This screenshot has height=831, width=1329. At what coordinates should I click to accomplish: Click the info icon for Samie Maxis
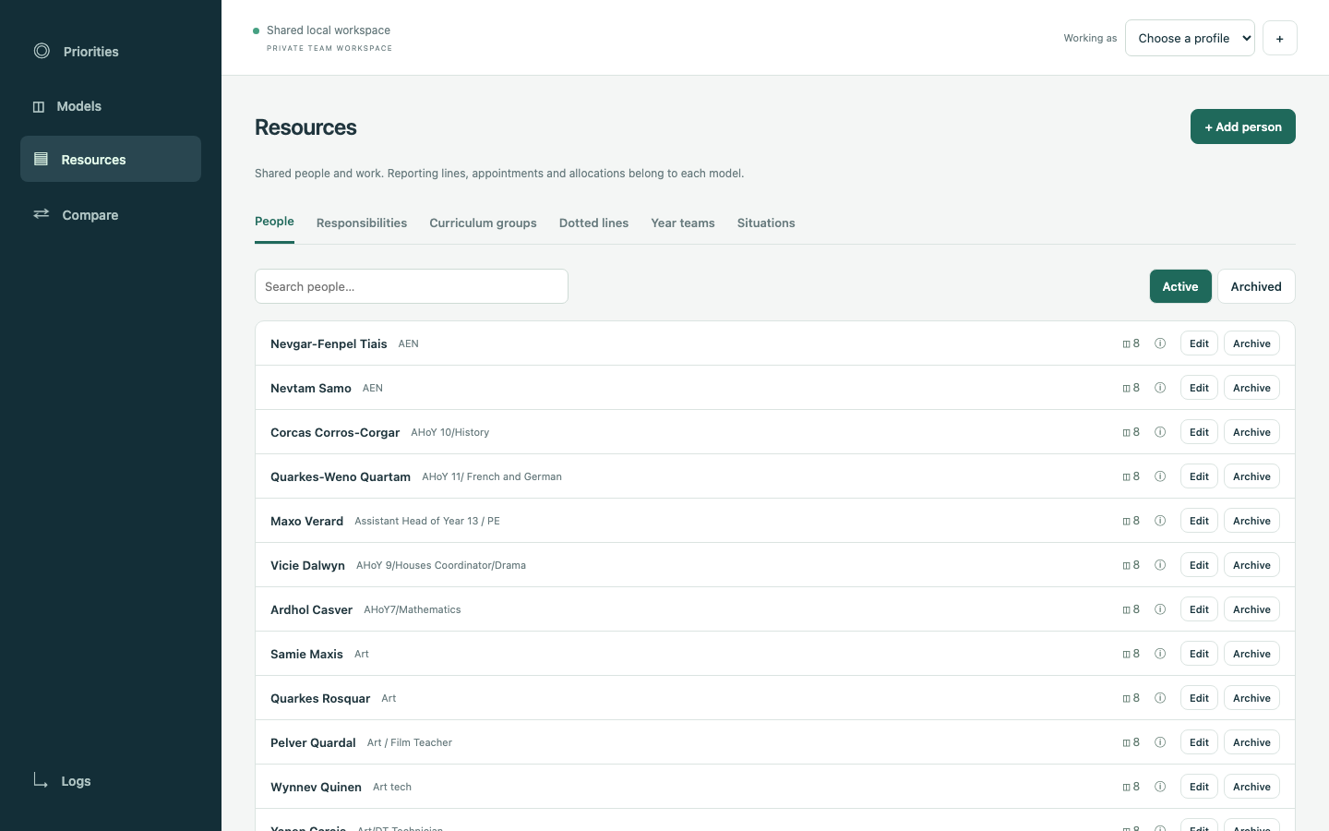point(1160,654)
